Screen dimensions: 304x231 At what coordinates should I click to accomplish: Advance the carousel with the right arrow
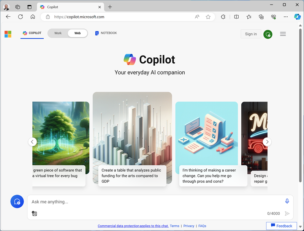point(267,142)
